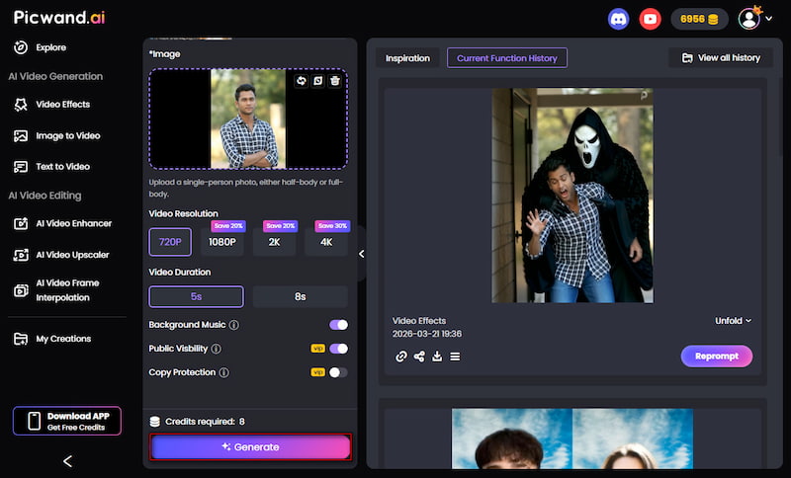Click the Picwand.ai logo
The width and height of the screenshot is (791, 478).
pyautogui.click(x=59, y=18)
